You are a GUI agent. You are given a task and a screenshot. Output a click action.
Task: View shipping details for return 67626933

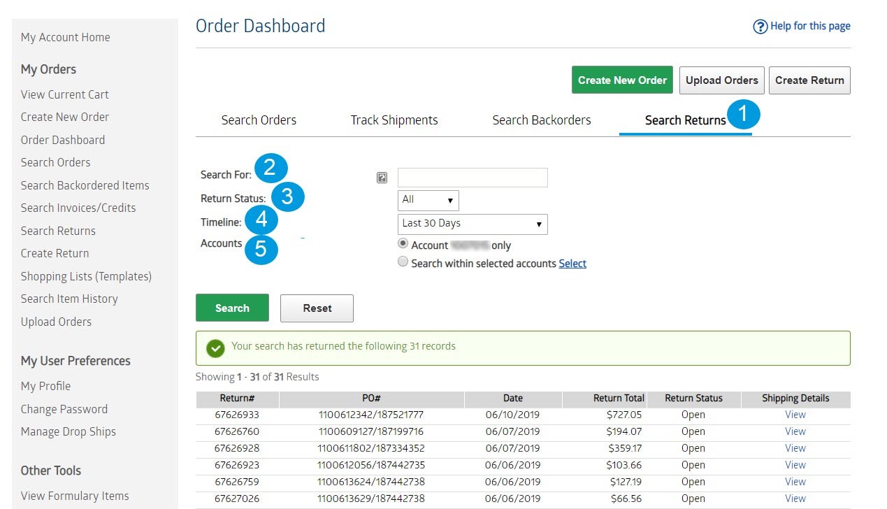coord(795,415)
